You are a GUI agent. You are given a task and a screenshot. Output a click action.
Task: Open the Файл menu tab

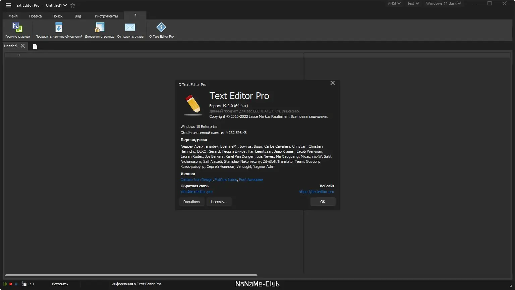coord(13,16)
